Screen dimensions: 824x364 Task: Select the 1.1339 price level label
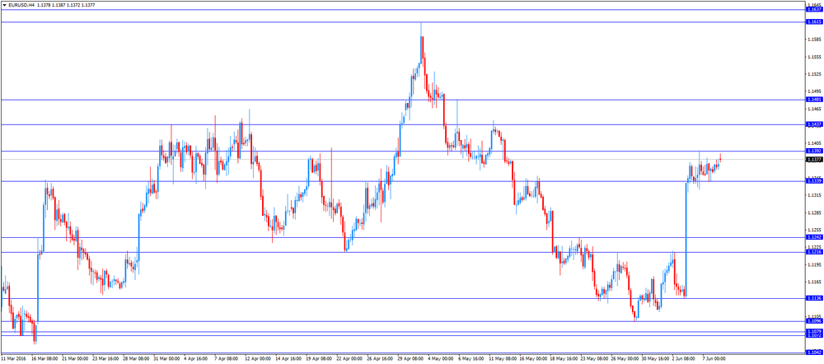pyautogui.click(x=815, y=180)
